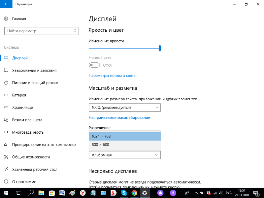
Task: Open File Explorer from the taskbar
Action: click(41, 193)
